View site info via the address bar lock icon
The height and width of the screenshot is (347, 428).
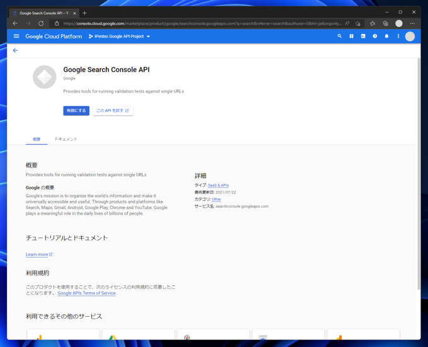click(57, 23)
